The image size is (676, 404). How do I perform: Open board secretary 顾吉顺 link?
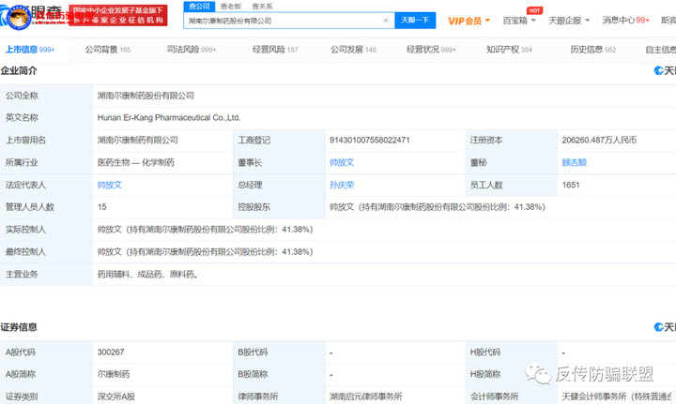(x=575, y=163)
